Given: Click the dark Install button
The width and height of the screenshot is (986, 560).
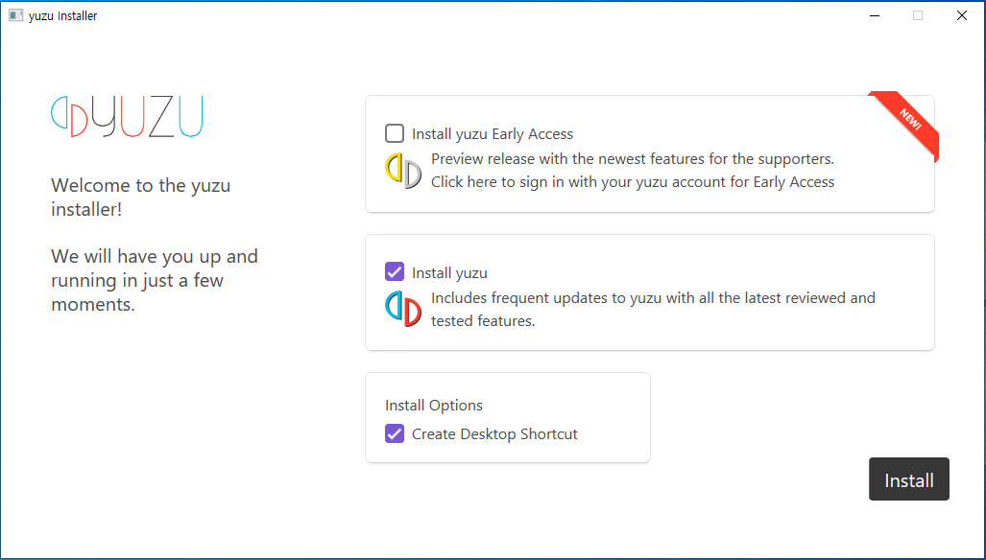Looking at the screenshot, I should (x=908, y=479).
